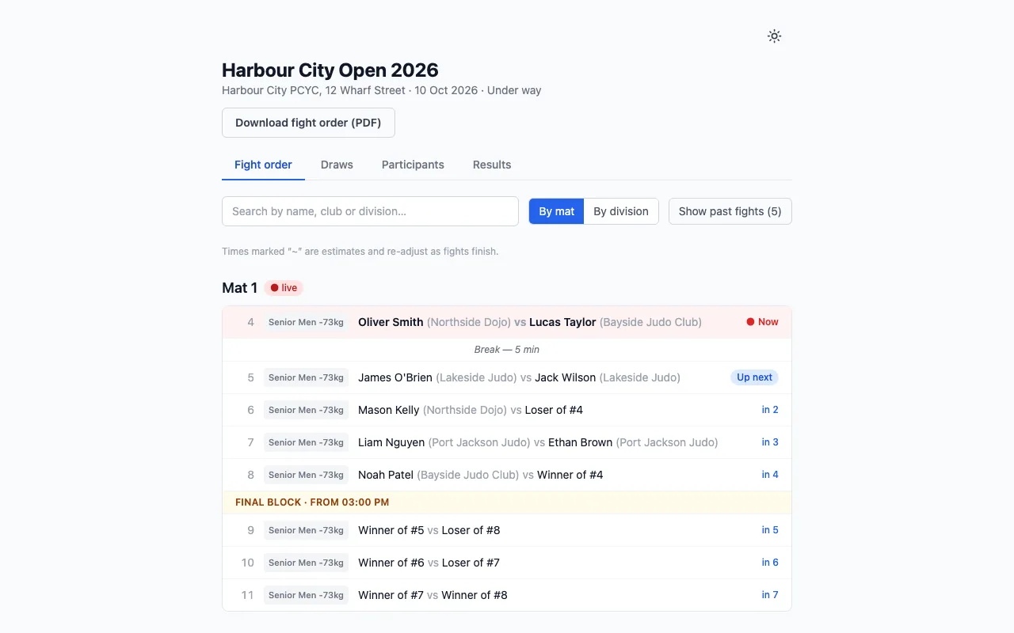
Task: Click Winner of #7 in fight 11
Action: click(x=391, y=595)
